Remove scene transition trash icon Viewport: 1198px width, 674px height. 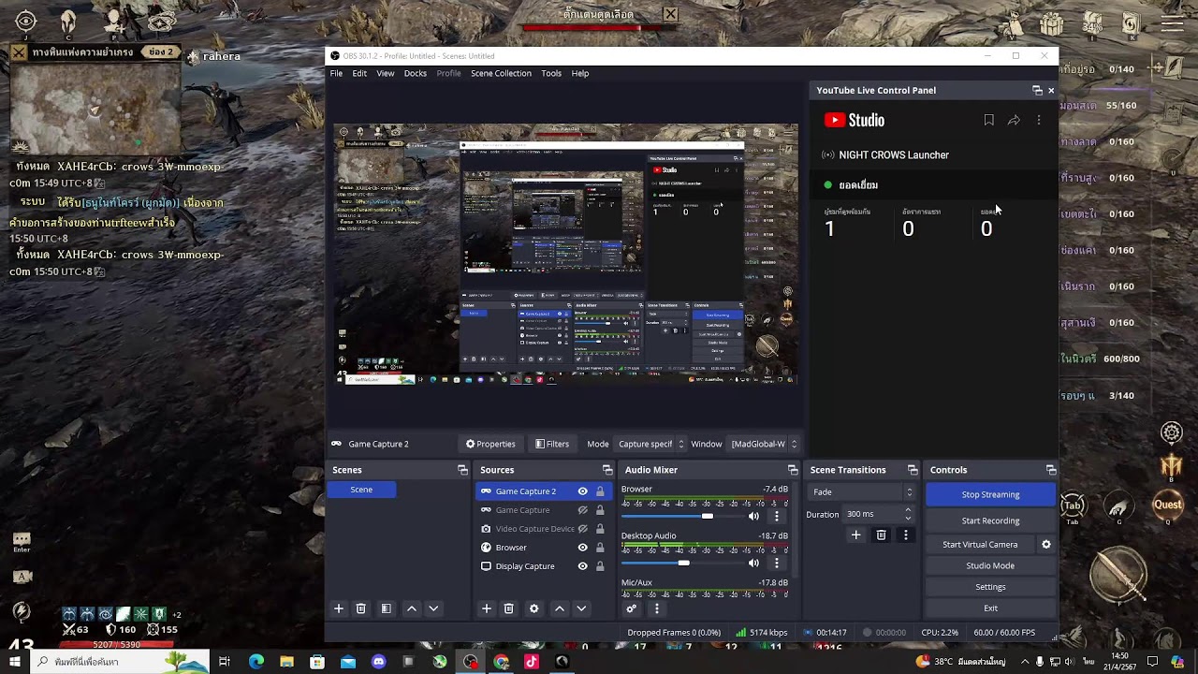tap(881, 535)
